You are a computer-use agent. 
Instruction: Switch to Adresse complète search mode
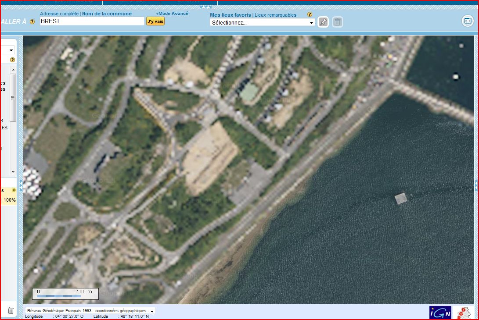pyautogui.click(x=59, y=14)
